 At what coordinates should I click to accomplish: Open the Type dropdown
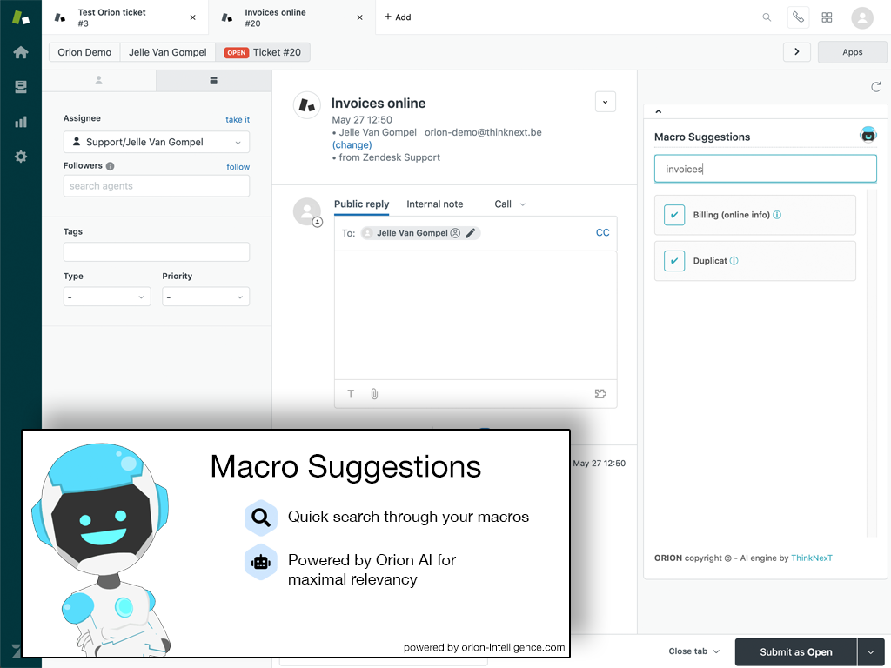click(107, 297)
